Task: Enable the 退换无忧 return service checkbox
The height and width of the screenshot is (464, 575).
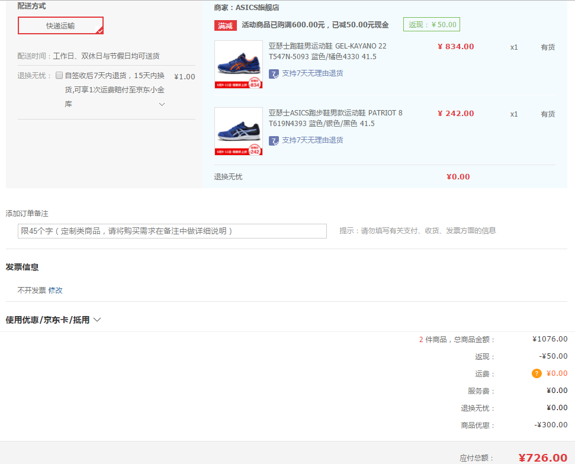Action: click(59, 75)
